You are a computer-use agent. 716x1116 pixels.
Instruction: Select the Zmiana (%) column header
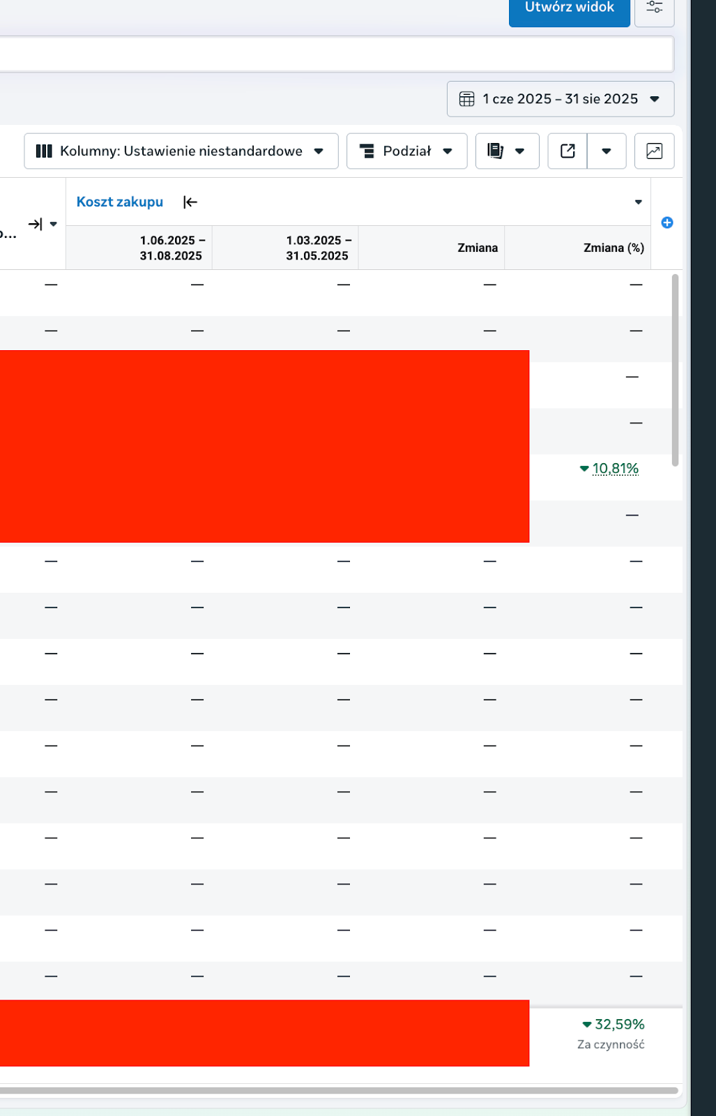point(613,248)
